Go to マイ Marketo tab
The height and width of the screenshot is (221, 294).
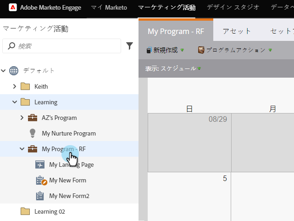click(x=109, y=7)
